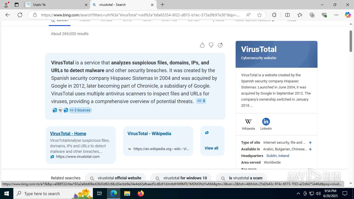
Task: Launch Copilot from the toolbar
Action: click(x=348, y=15)
